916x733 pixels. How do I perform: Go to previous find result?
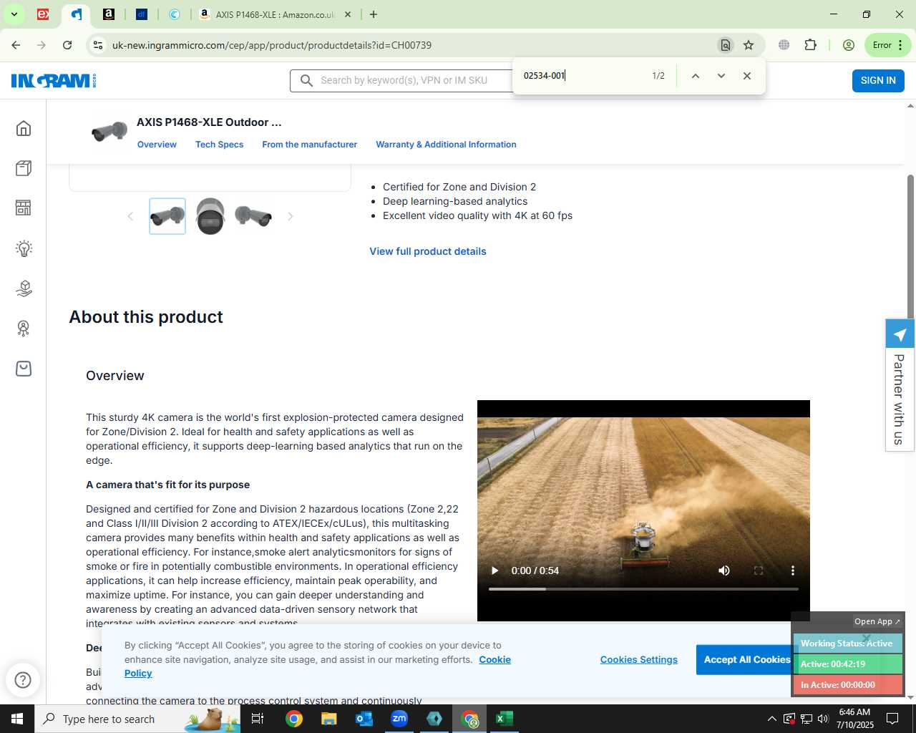click(695, 76)
